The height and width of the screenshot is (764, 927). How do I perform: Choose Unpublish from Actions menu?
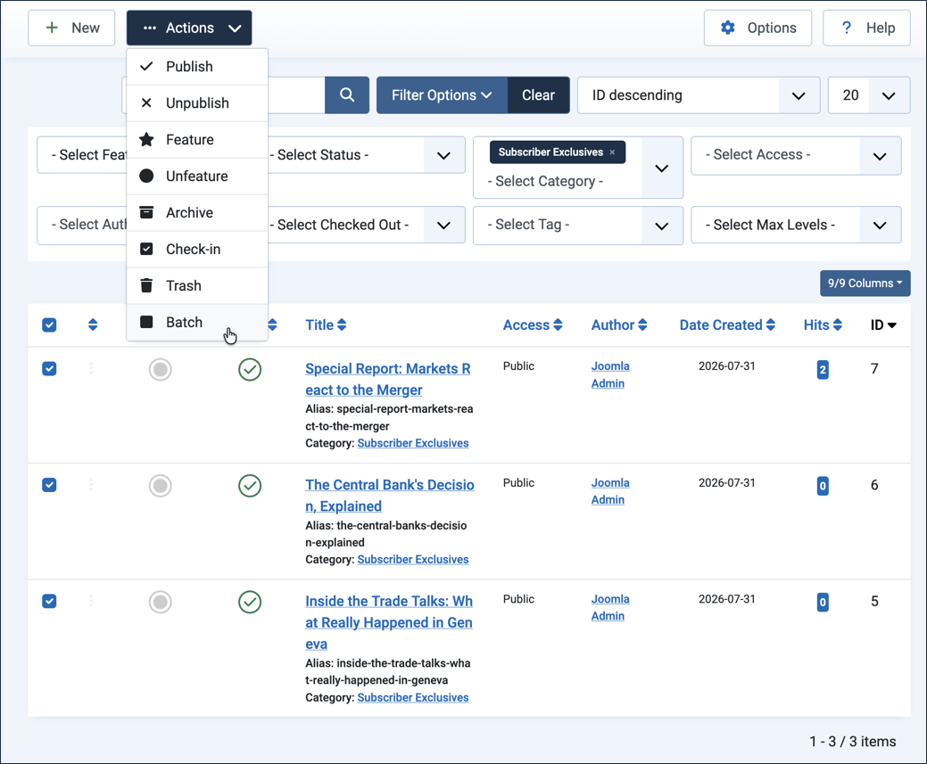[x=197, y=103]
